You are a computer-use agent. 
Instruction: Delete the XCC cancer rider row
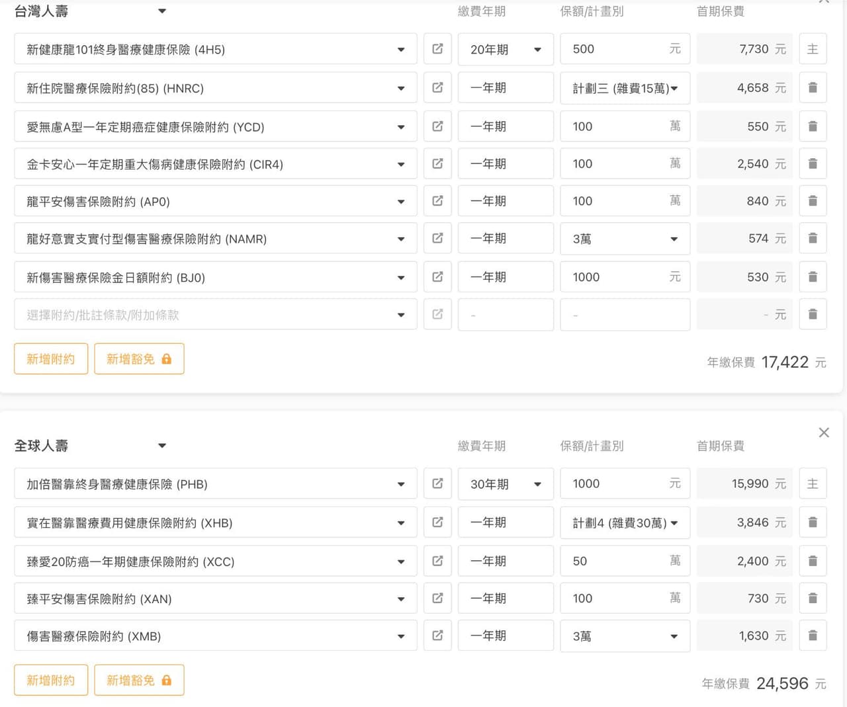(x=813, y=561)
